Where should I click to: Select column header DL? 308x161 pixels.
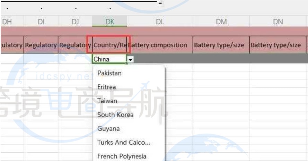(160, 22)
